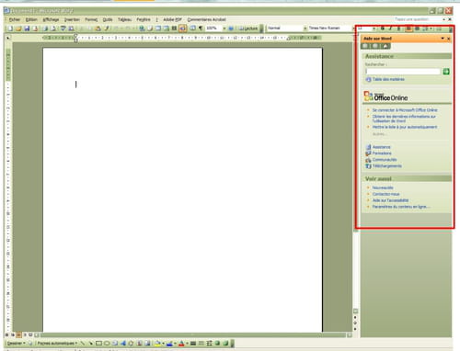Toggle Bold formatting

[383, 28]
